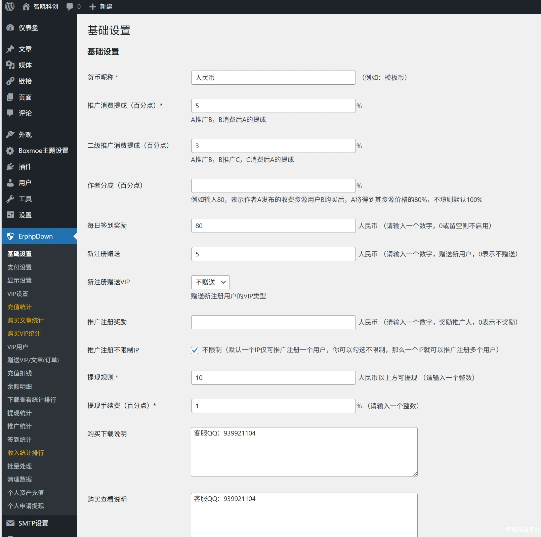The width and height of the screenshot is (541, 537).
Task: Open 插件 plugins via its plug icon
Action: point(10,167)
